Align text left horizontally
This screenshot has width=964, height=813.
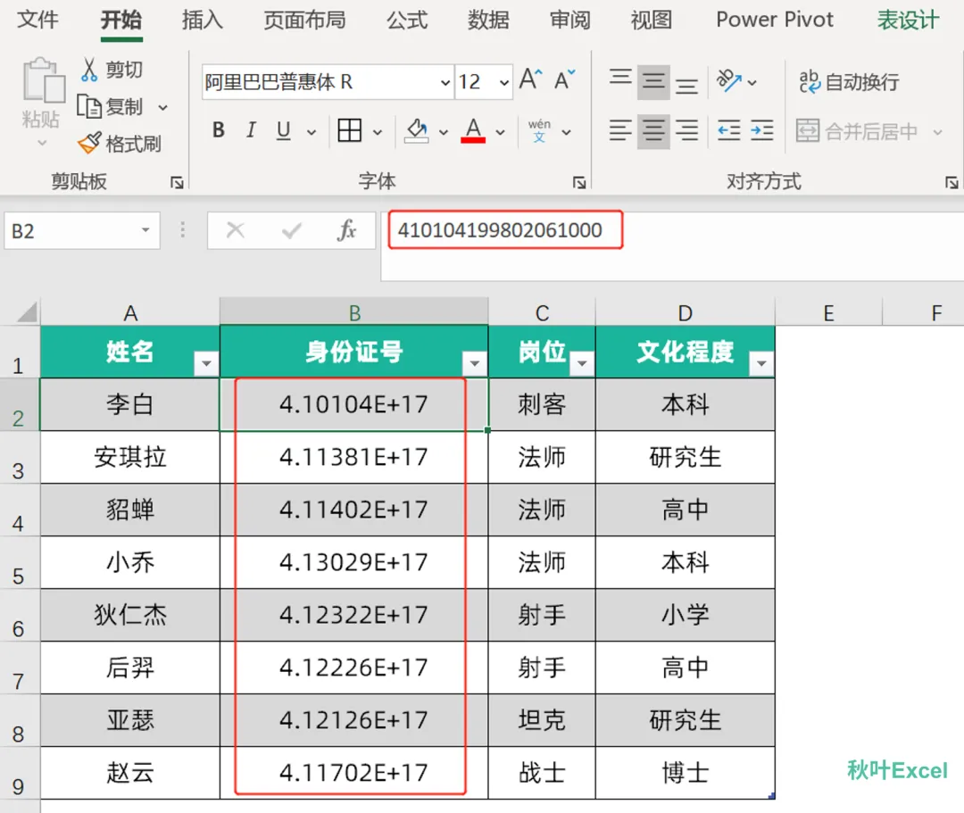620,131
